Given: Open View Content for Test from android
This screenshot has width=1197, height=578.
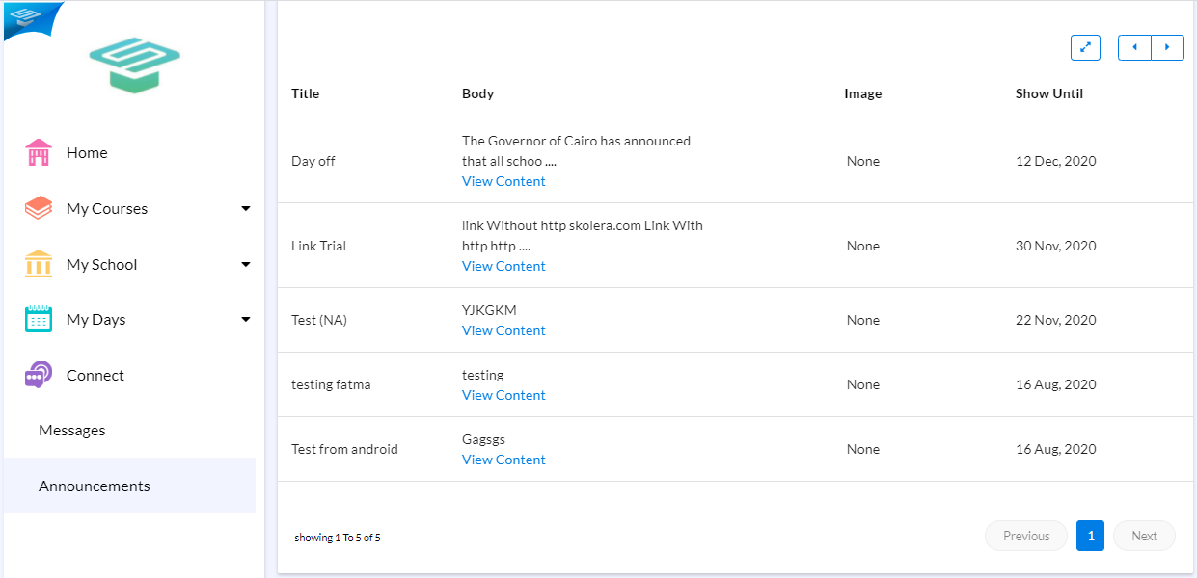Looking at the screenshot, I should [503, 460].
